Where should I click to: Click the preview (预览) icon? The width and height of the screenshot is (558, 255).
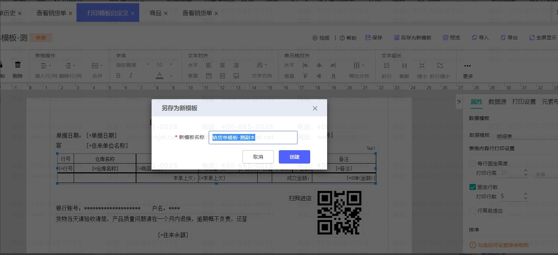tap(446, 38)
